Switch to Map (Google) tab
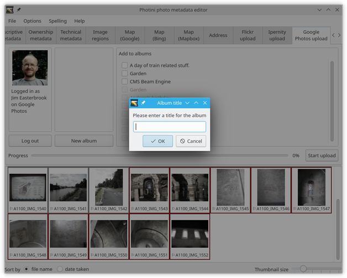The height and width of the screenshot is (278, 347). point(130,35)
